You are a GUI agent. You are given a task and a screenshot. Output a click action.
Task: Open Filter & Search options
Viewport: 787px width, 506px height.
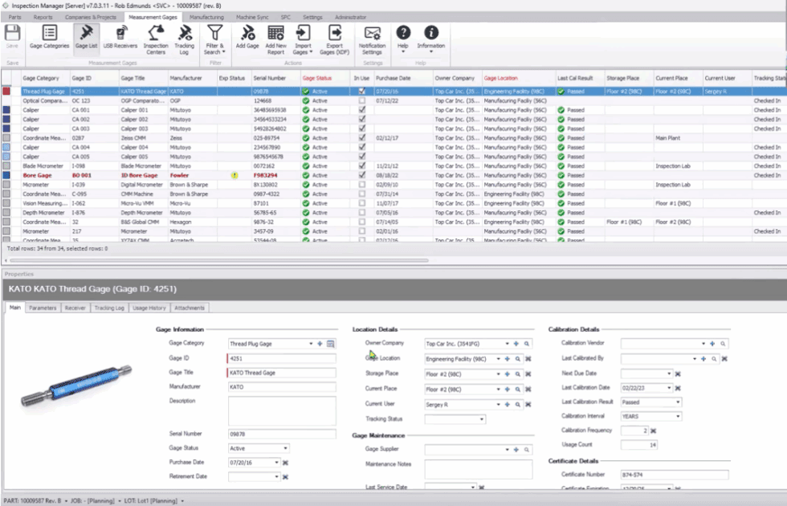[x=216, y=38]
